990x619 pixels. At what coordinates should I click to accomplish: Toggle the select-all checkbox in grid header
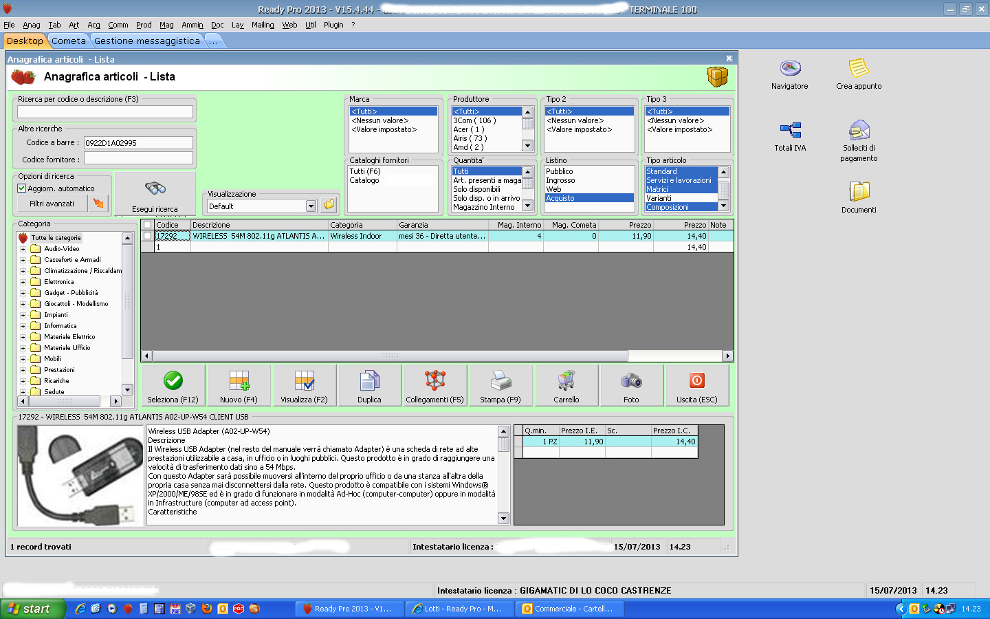[147, 225]
